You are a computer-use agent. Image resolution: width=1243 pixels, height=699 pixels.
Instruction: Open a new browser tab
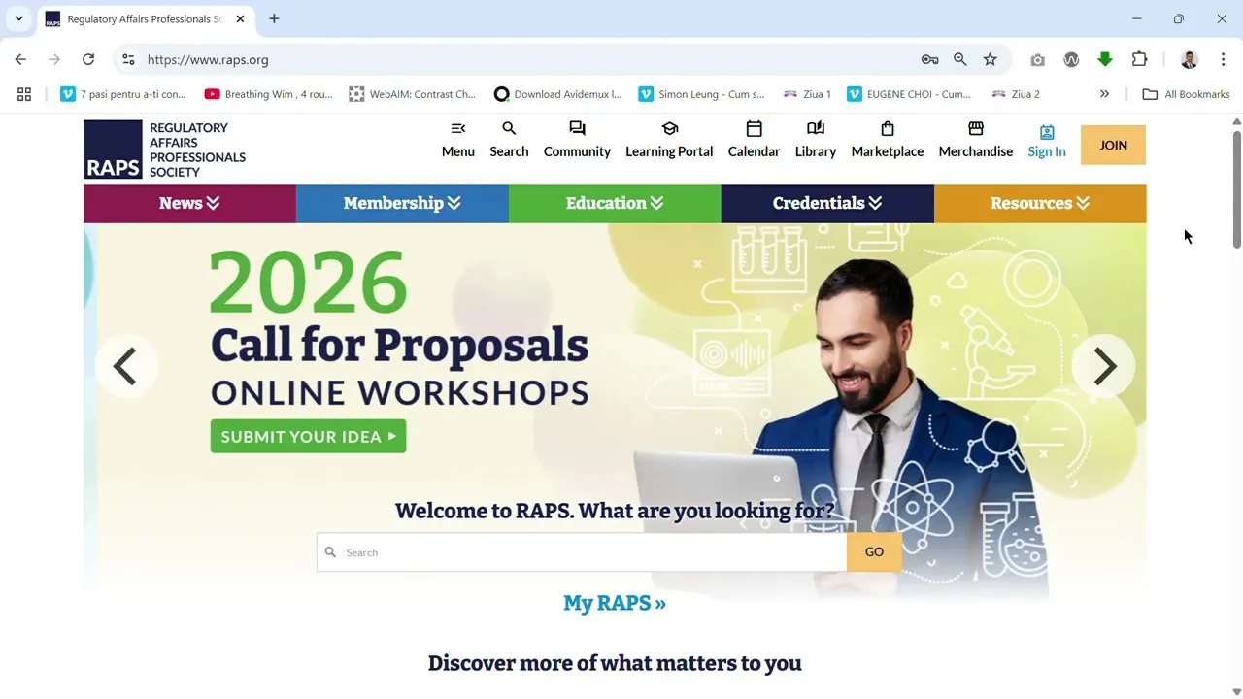[274, 18]
